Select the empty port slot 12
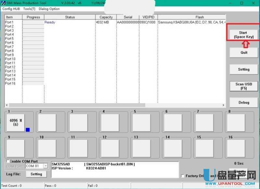 (x=110, y=148)
